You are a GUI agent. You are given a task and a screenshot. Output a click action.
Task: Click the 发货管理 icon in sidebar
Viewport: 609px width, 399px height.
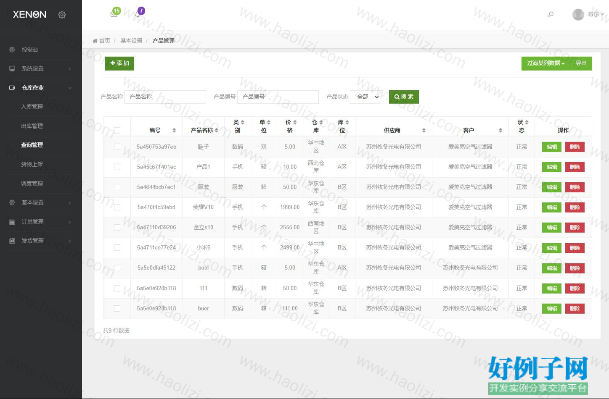[x=12, y=241]
